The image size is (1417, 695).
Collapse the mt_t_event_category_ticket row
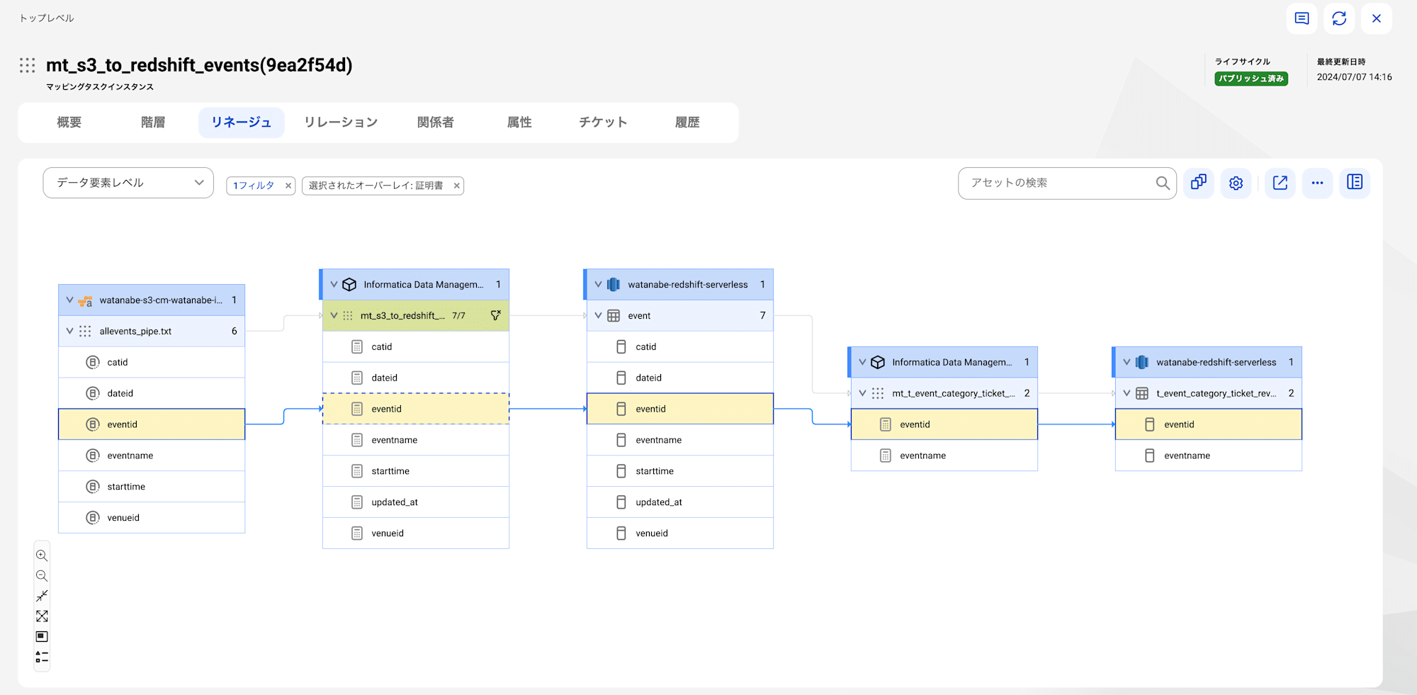pos(862,393)
